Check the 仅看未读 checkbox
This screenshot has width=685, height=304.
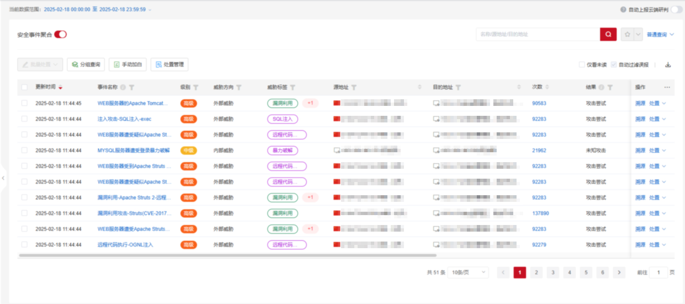(x=582, y=65)
